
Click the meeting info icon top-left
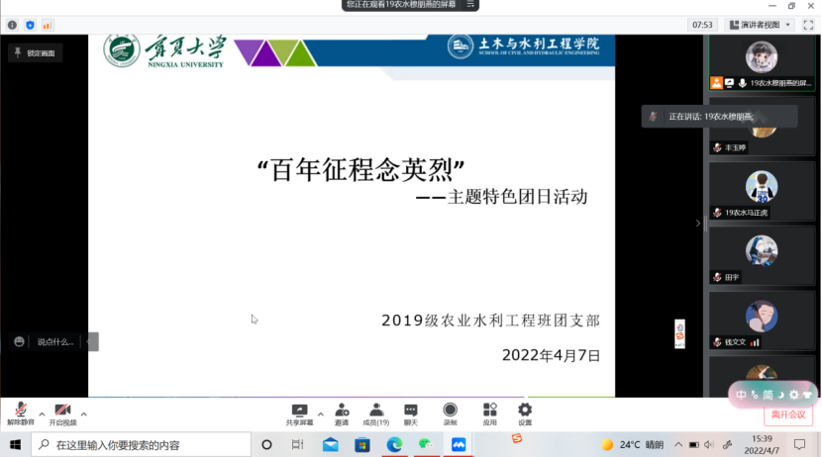coord(12,25)
